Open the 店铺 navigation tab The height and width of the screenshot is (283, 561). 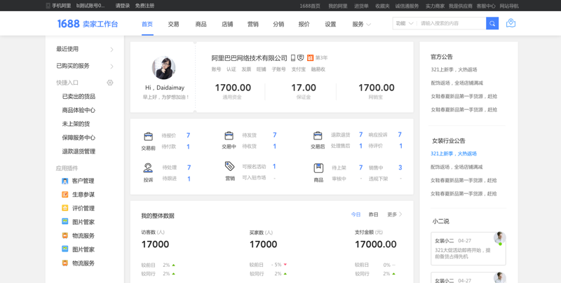tap(227, 25)
